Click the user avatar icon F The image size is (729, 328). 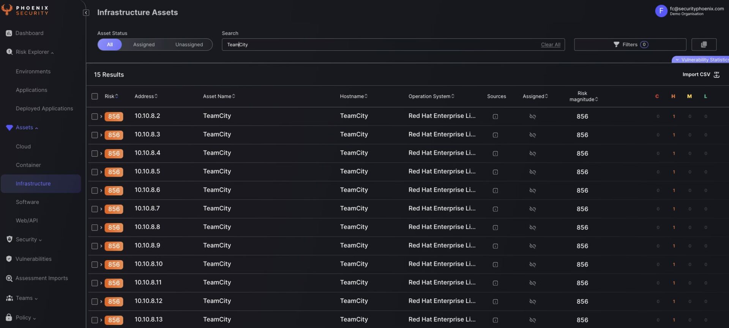point(661,11)
